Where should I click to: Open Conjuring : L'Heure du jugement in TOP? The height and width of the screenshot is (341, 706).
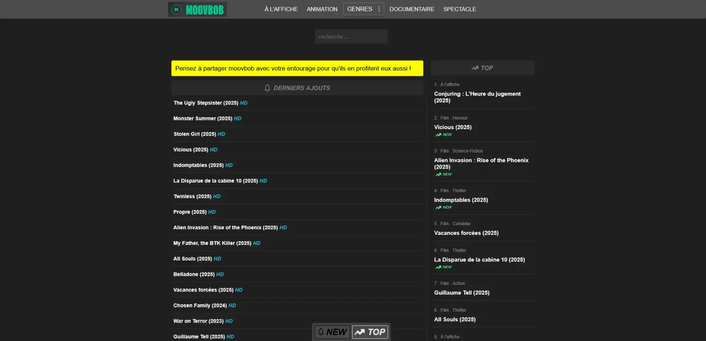pyautogui.click(x=478, y=97)
